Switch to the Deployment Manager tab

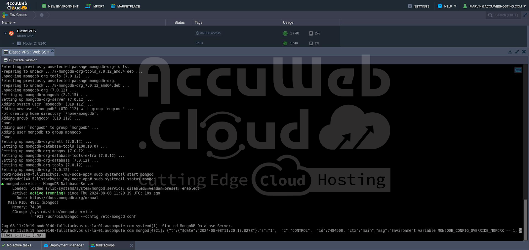[x=65, y=245]
